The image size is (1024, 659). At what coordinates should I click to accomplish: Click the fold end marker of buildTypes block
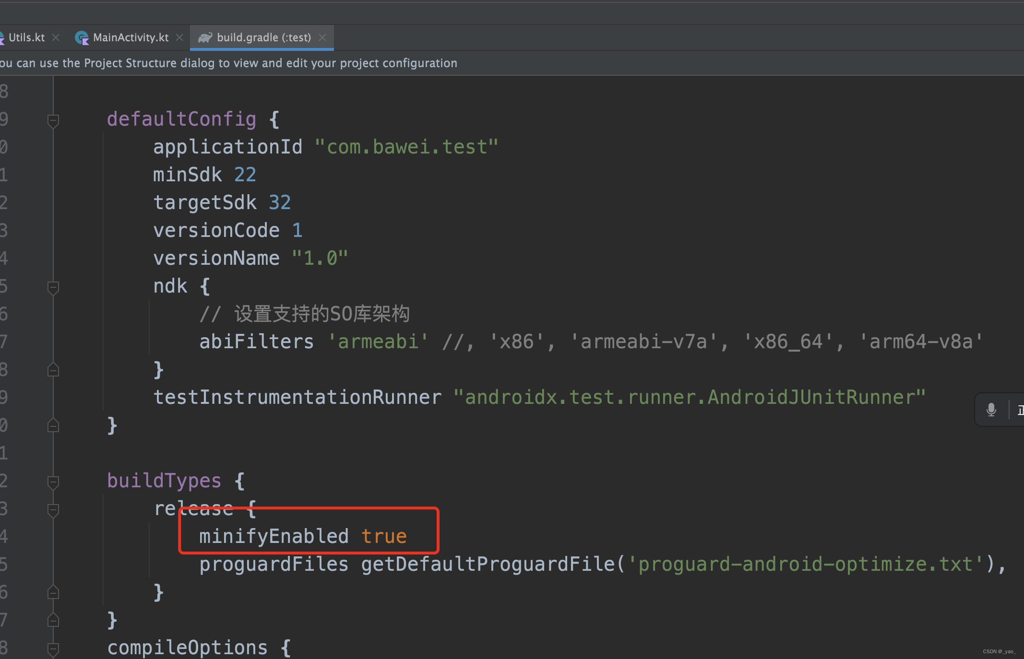coord(53,621)
